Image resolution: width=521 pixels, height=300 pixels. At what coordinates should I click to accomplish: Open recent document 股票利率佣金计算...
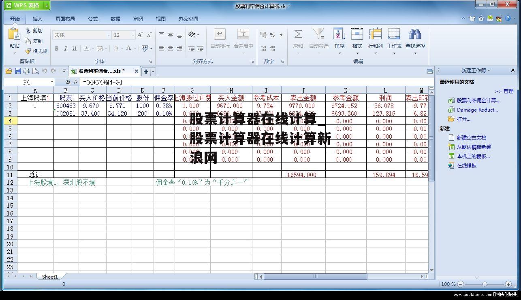[x=478, y=100]
